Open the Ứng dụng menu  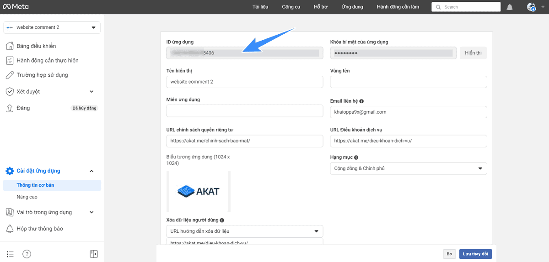pos(352,7)
